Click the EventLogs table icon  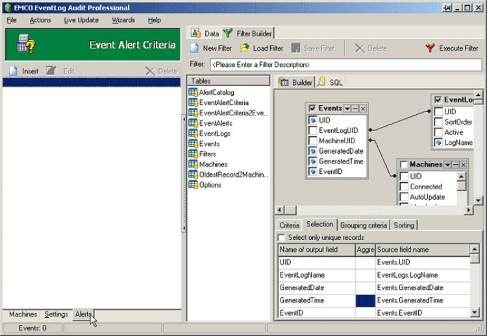tap(194, 133)
